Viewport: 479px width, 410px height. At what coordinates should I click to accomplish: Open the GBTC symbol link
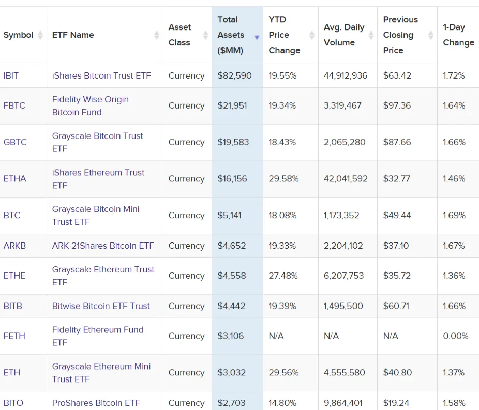tap(15, 142)
